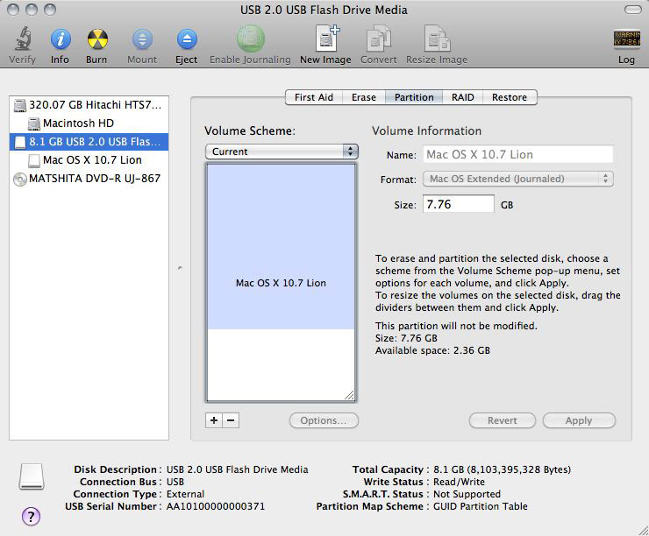Eject the selected USB drive

187,39
